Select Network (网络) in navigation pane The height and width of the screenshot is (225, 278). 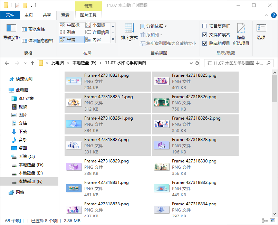click(x=17, y=193)
